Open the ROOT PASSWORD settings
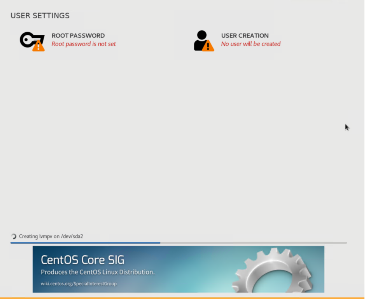The height and width of the screenshot is (299, 366). [x=78, y=35]
